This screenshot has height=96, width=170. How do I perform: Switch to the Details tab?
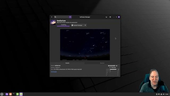(x=67, y=63)
